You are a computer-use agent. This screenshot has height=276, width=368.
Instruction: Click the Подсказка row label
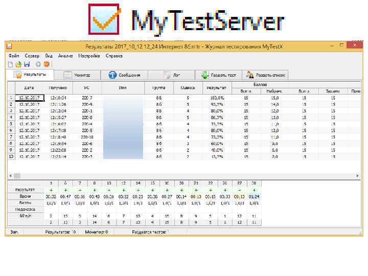click(26, 210)
